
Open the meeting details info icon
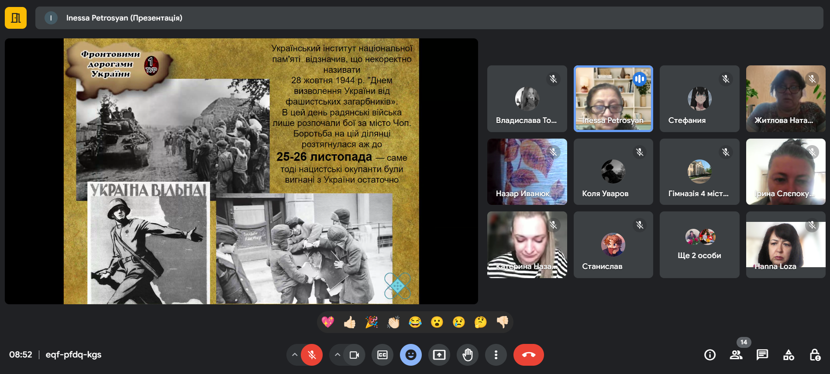coord(710,355)
